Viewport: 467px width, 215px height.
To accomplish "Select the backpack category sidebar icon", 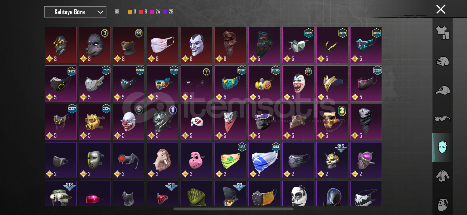I will point(442,204).
